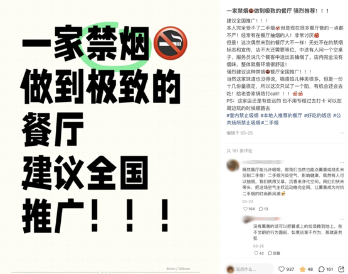
Task: Click the image pagination indicator below the picture
Action: pyautogui.click(x=105, y=272)
